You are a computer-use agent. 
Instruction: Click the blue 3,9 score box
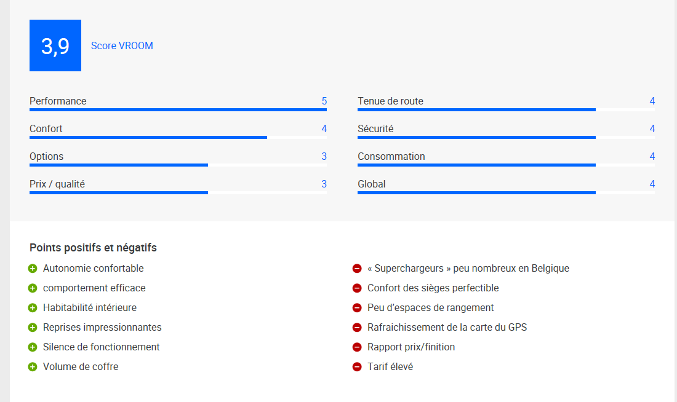55,45
